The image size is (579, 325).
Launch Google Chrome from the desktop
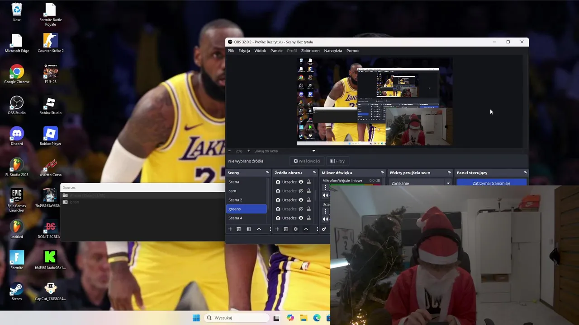(x=17, y=74)
